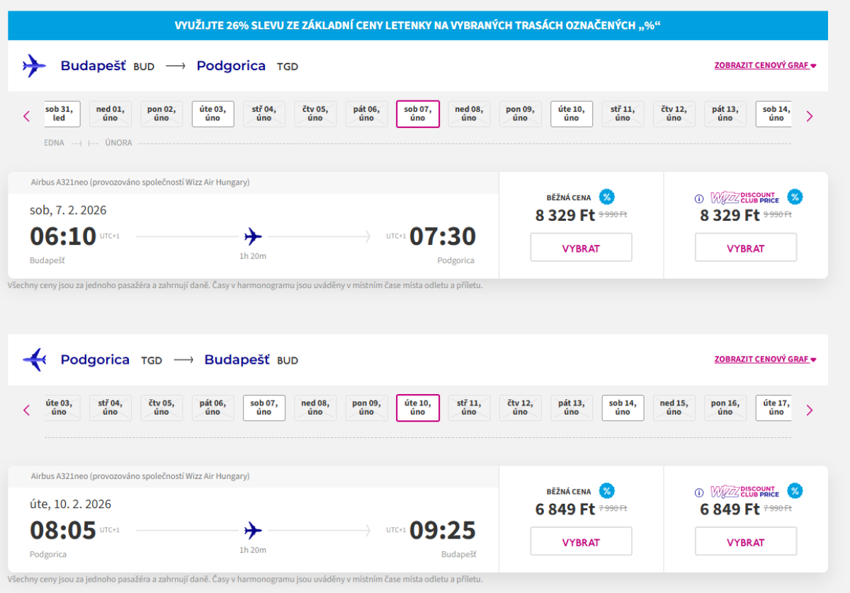
Task: Click the return Discount Club info icon
Action: (x=699, y=493)
